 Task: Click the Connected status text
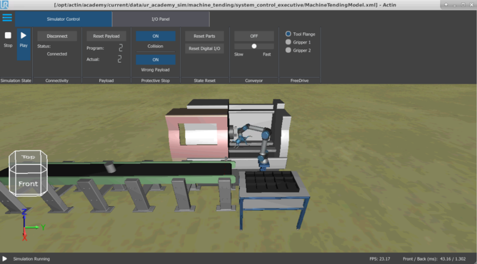click(57, 54)
